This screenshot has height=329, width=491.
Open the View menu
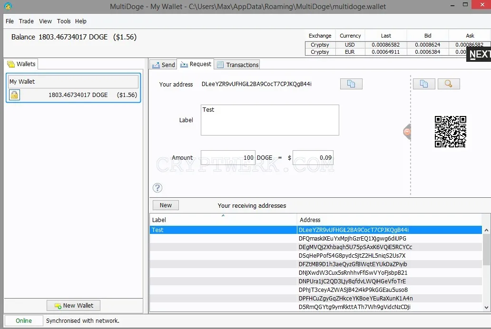pos(45,21)
